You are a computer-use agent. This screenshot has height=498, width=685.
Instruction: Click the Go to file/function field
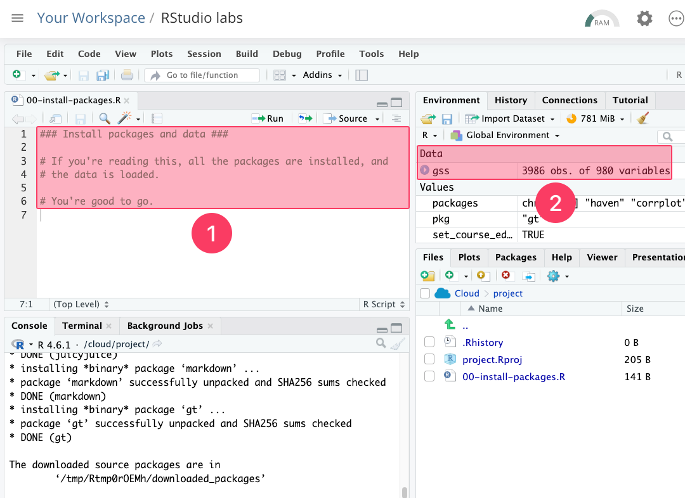coord(202,75)
